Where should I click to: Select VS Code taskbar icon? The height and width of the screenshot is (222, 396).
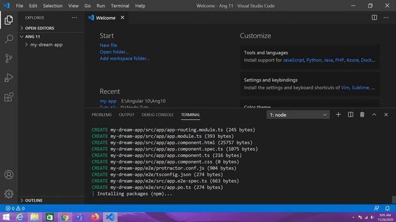click(x=110, y=217)
